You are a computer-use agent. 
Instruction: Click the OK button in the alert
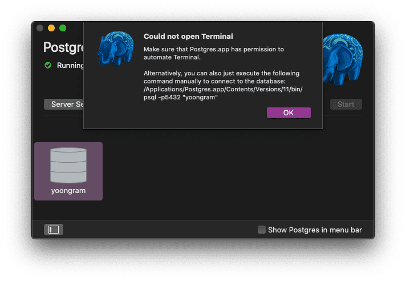click(289, 113)
